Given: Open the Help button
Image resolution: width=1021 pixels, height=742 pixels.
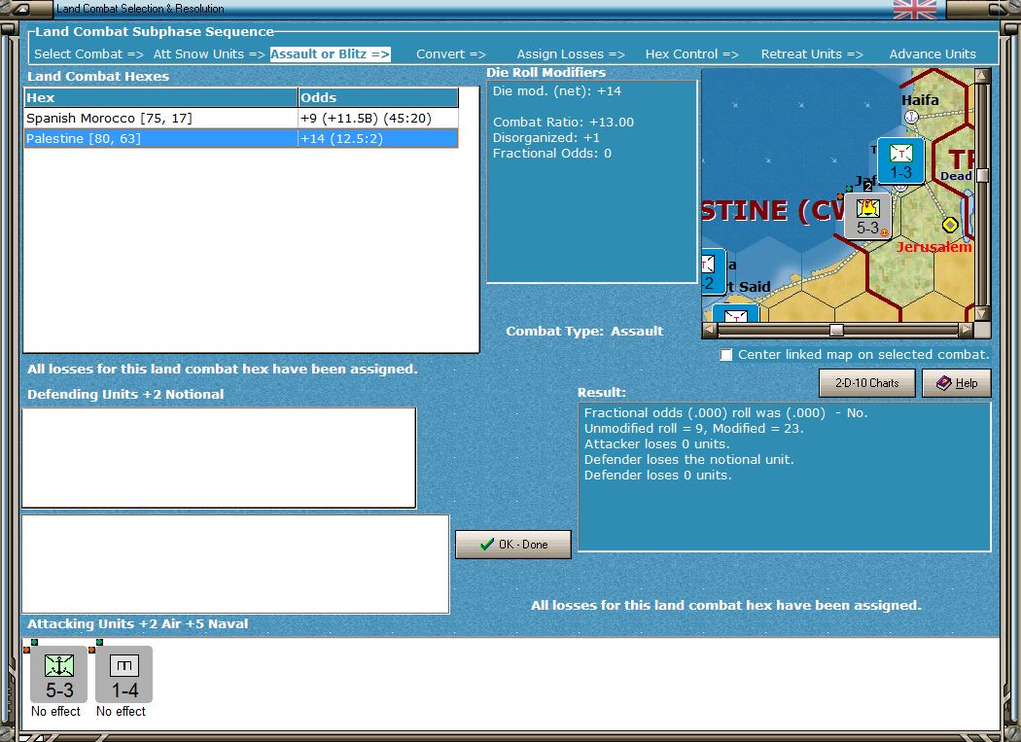Looking at the screenshot, I should click(x=957, y=383).
